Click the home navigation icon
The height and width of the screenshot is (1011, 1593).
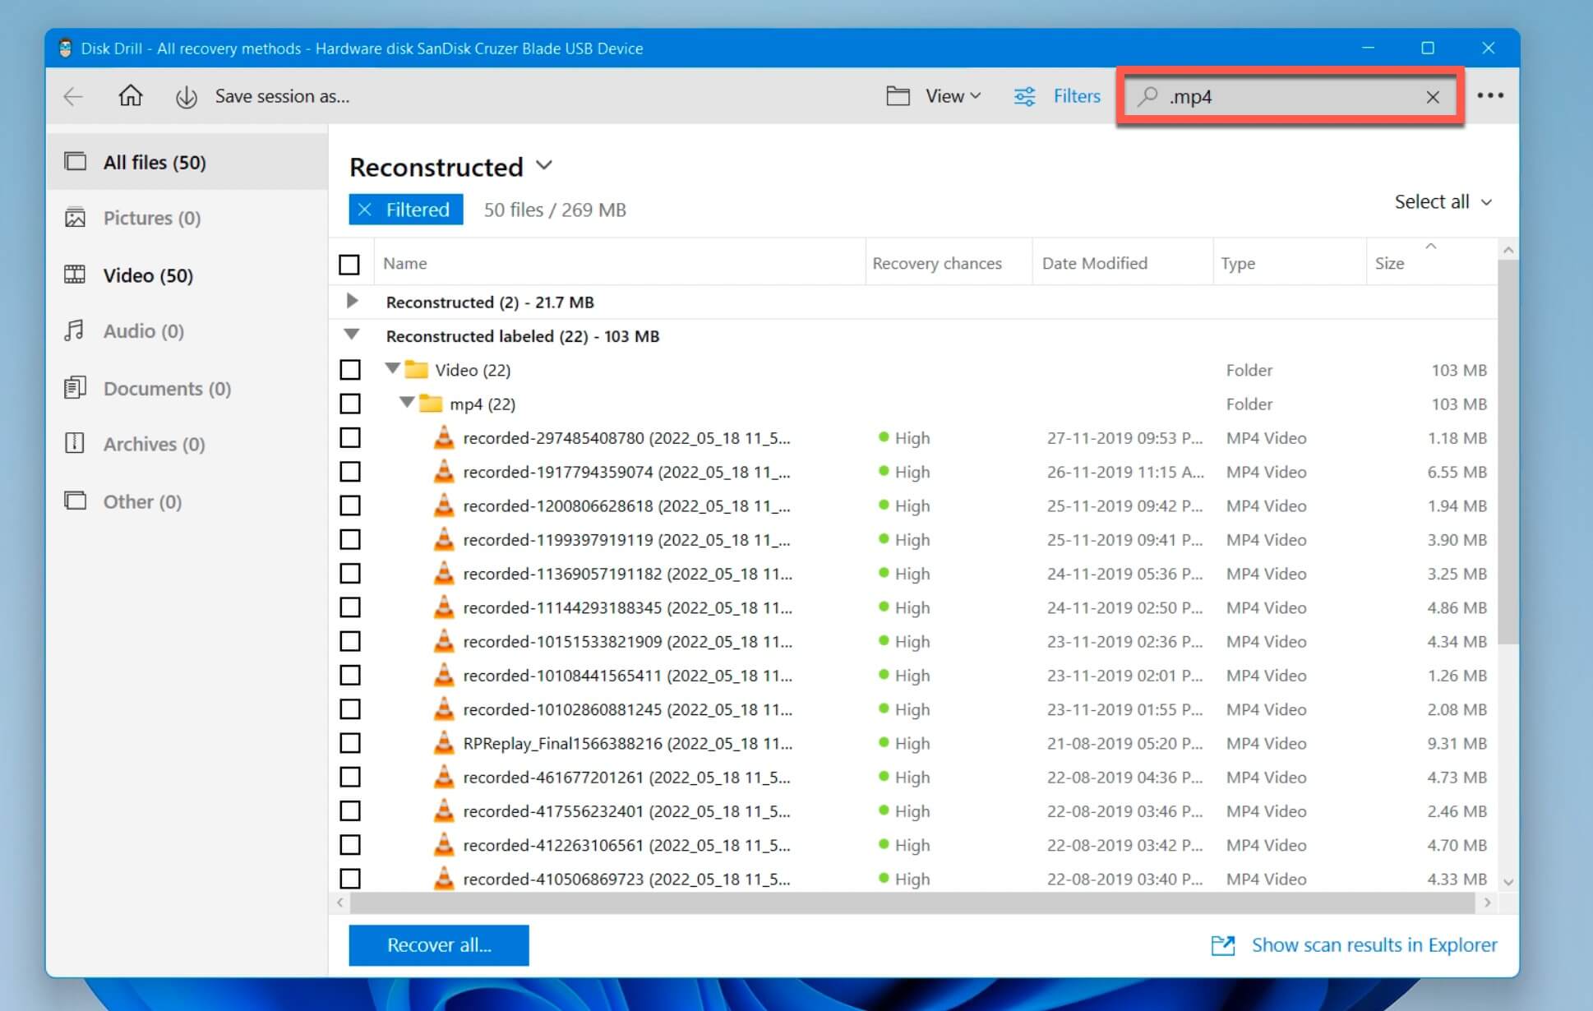point(129,96)
